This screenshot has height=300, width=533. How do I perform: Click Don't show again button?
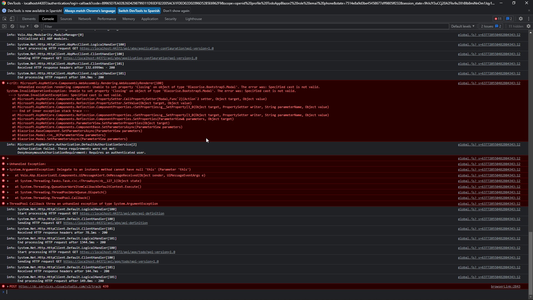tap(176, 11)
